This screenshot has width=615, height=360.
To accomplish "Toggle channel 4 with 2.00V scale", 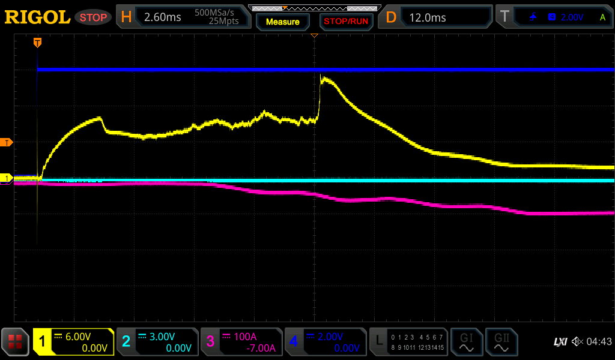I will click(x=325, y=342).
